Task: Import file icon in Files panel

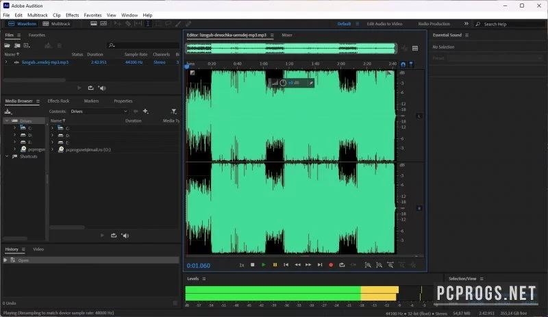Action: click(17, 45)
